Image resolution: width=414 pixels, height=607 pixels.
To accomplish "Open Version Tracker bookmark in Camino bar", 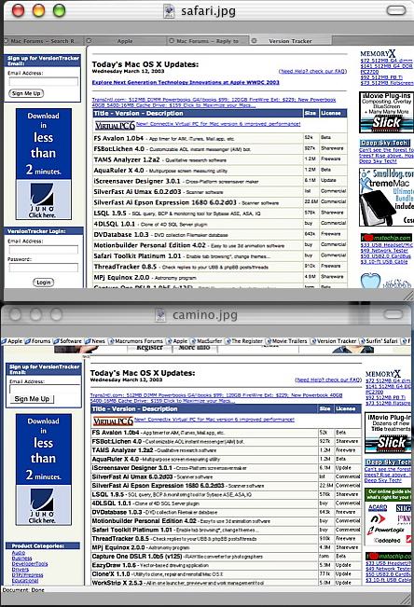I will (x=334, y=341).
